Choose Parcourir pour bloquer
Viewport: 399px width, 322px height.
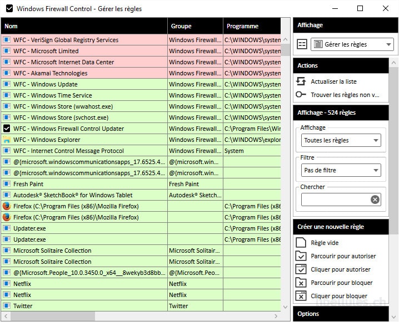pyautogui.click(x=342, y=283)
